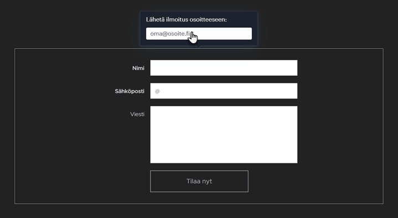This screenshot has width=398, height=218.
Task: Focus the Nimi text field
Action: click(x=224, y=68)
